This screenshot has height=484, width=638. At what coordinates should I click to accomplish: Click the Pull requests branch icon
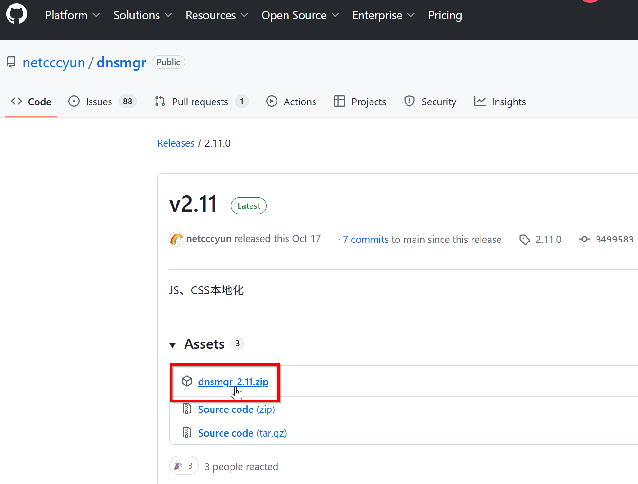pos(160,101)
